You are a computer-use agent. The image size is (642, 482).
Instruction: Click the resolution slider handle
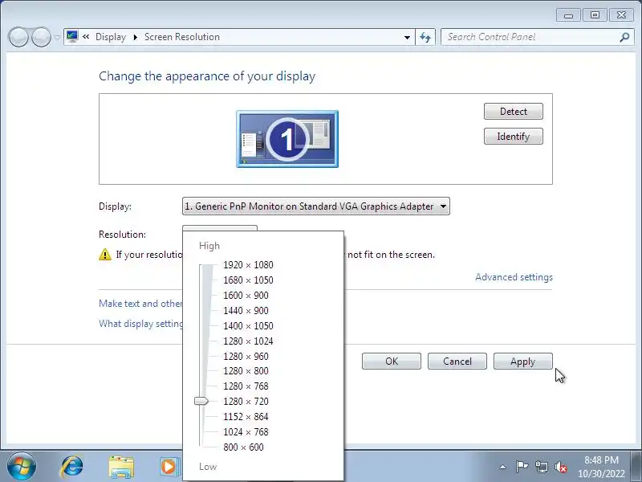coord(201,401)
